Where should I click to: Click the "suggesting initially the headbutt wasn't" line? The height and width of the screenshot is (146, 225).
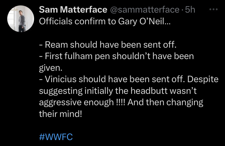click(x=118, y=91)
